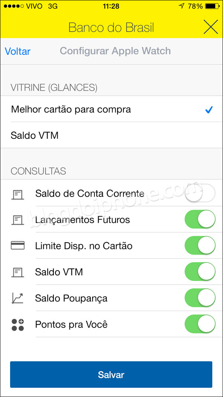Viewport: 223px width, 397px height.
Task: Select Melhor cartão para compra glance option
Action: (111, 109)
